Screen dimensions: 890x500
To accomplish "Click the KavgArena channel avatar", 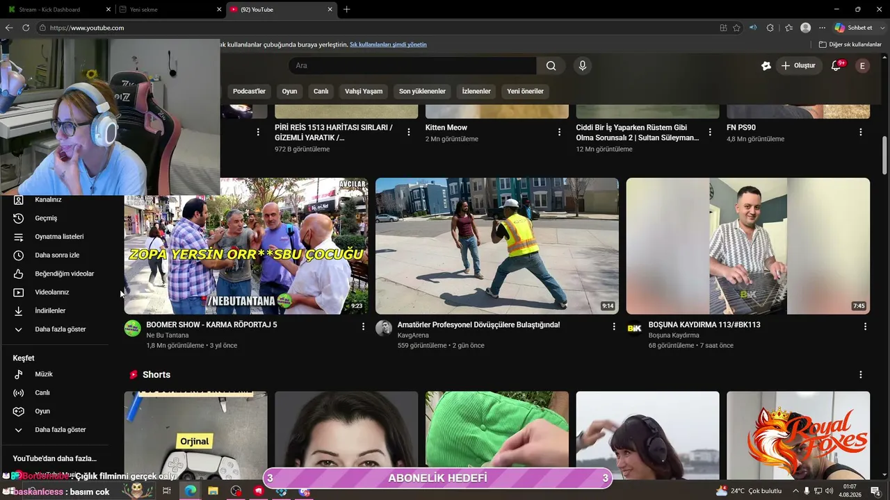I will (384, 328).
